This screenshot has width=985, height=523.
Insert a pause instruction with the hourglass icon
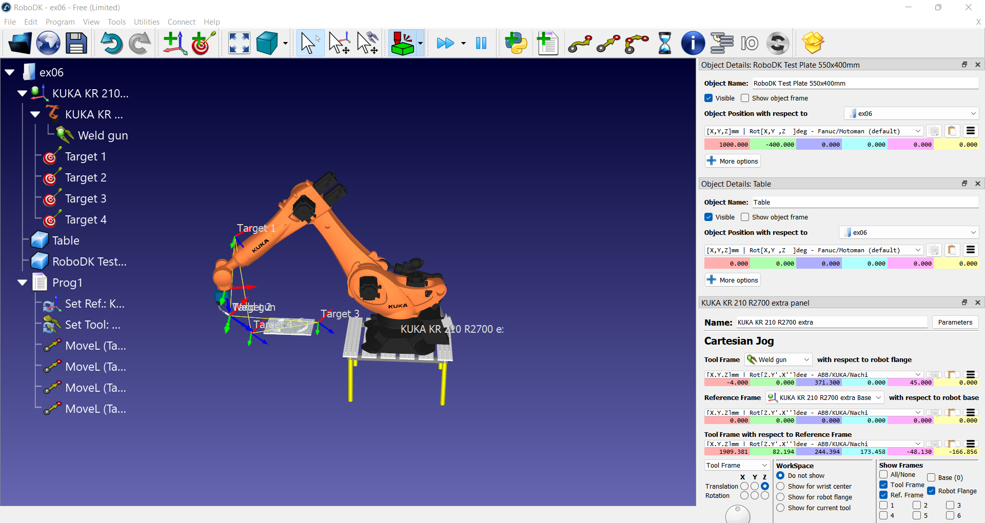665,43
